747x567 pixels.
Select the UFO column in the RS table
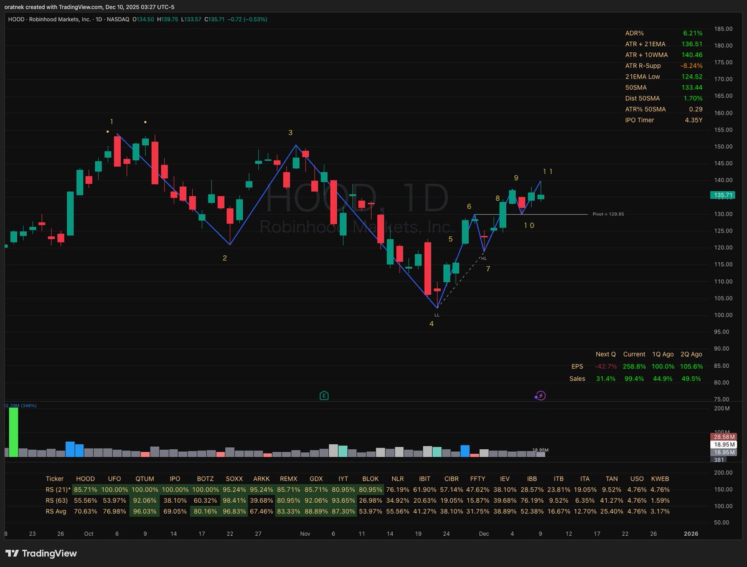click(x=114, y=479)
